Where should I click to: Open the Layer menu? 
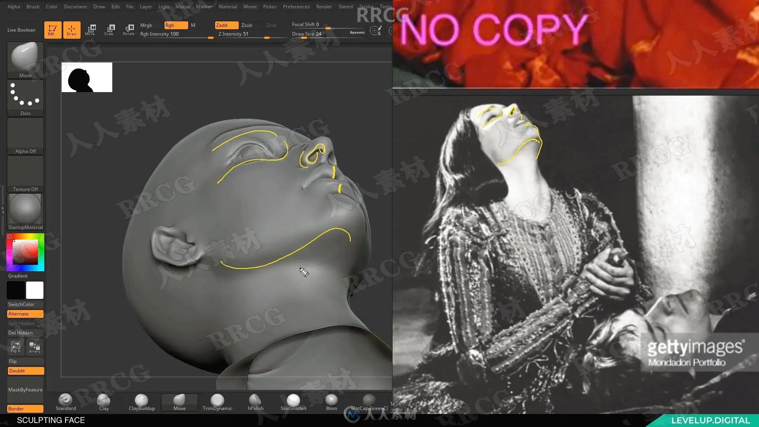pos(146,7)
